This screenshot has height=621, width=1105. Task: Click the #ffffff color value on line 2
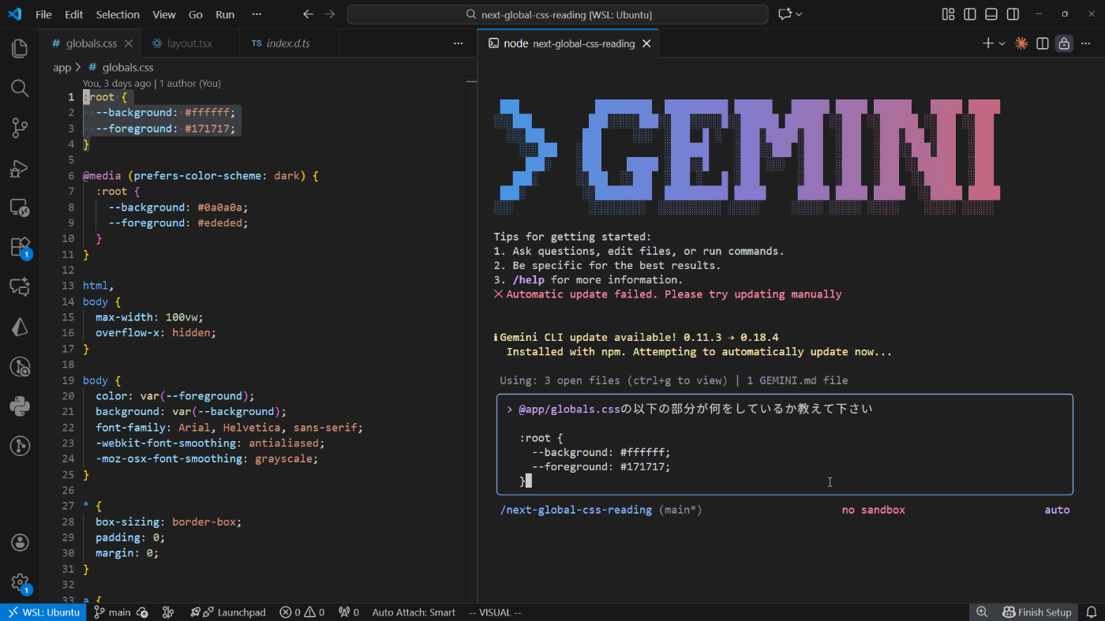[207, 113]
